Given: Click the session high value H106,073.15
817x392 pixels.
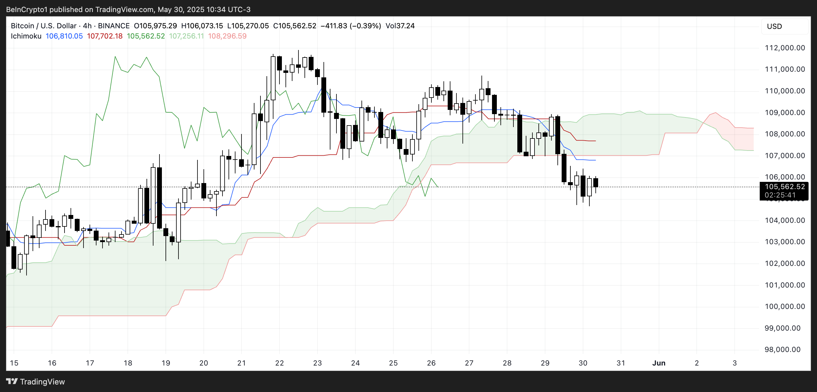Looking at the screenshot, I should [x=202, y=26].
